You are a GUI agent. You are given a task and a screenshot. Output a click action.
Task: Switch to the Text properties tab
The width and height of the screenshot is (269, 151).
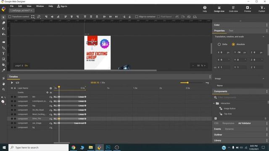231,31
